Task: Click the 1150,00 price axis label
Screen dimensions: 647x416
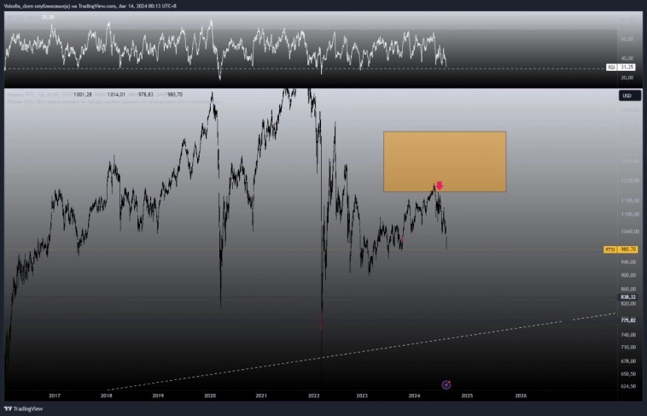Action: (x=628, y=201)
